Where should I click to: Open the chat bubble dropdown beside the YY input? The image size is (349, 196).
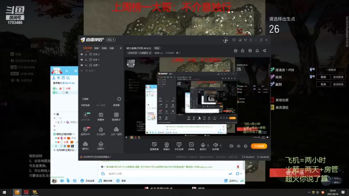pyautogui.click(x=238, y=173)
